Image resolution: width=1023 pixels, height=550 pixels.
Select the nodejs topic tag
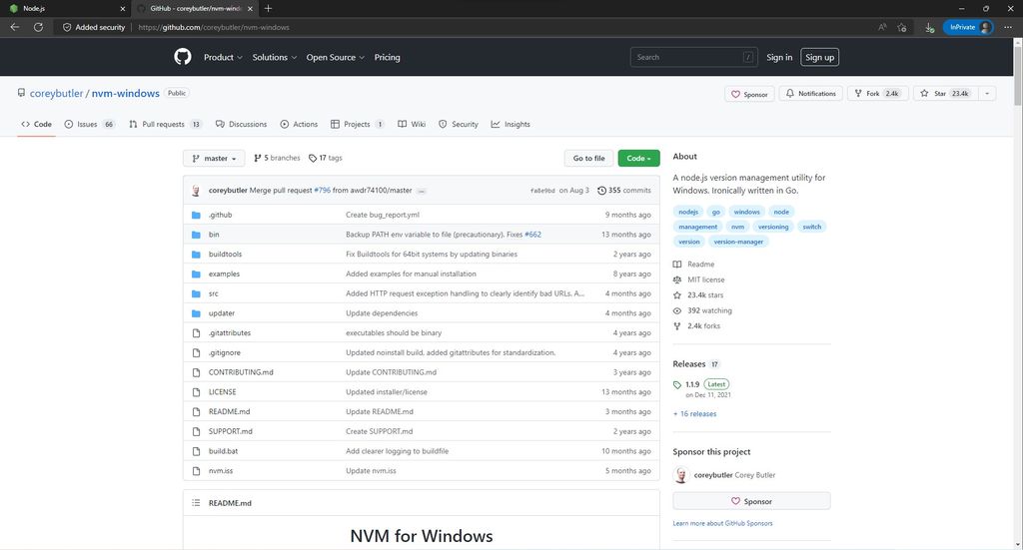(x=687, y=212)
